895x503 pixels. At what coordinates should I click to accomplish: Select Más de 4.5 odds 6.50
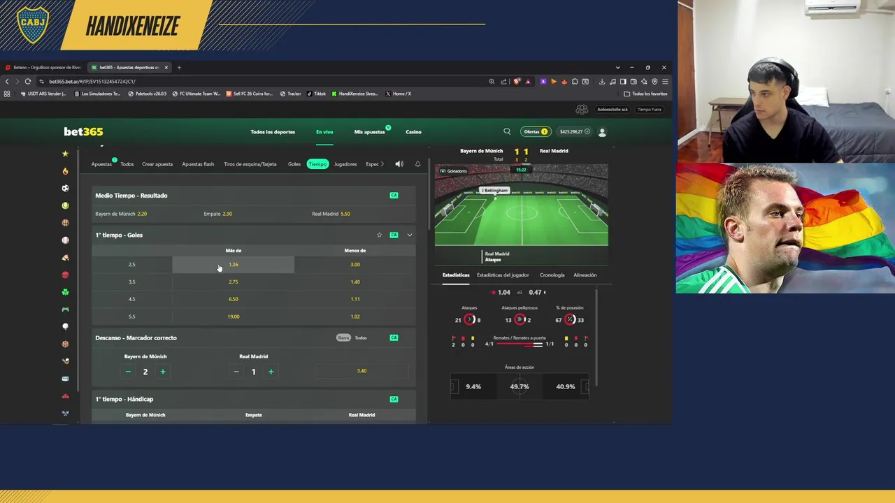234,299
